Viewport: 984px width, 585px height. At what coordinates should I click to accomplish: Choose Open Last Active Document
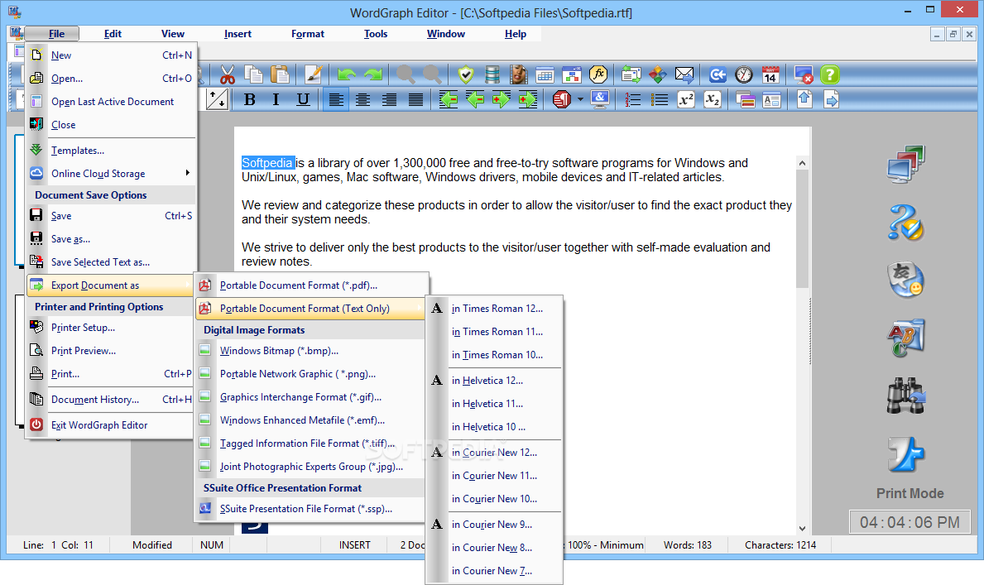[111, 102]
